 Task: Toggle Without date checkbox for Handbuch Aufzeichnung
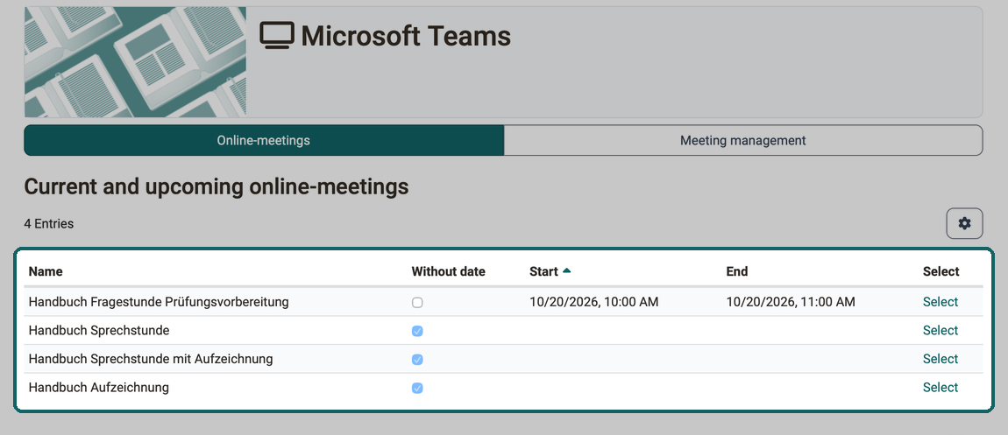(417, 388)
